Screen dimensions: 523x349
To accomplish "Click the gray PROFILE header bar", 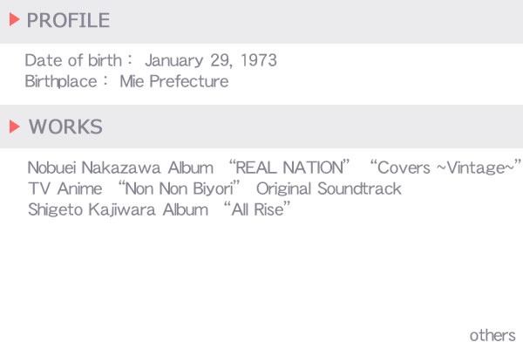I will pos(261,21).
